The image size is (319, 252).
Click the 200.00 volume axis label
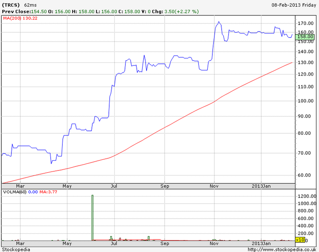point(305,234)
